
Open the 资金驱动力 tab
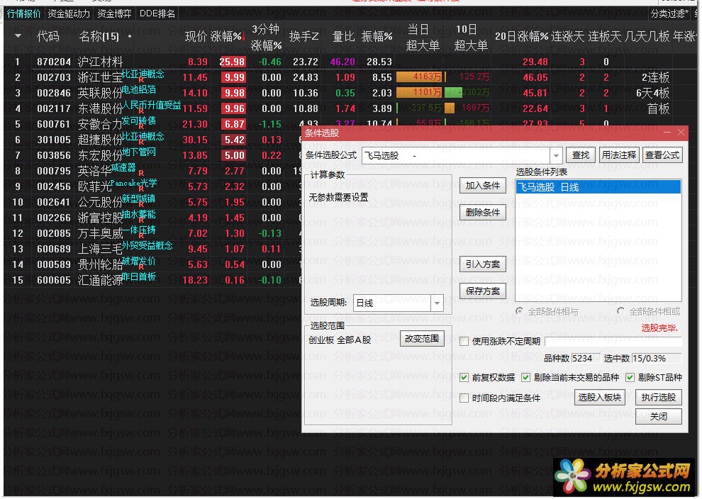point(69,13)
